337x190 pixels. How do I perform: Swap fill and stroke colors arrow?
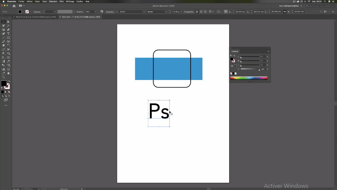point(9,81)
